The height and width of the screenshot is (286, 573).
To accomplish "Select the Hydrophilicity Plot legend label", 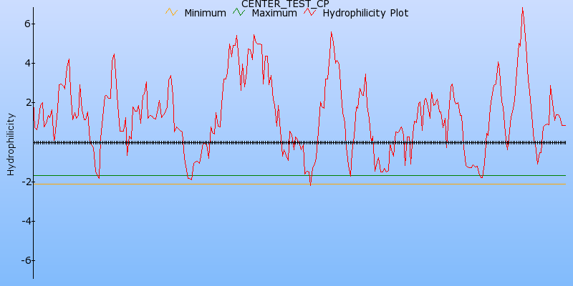I will pos(365,13).
